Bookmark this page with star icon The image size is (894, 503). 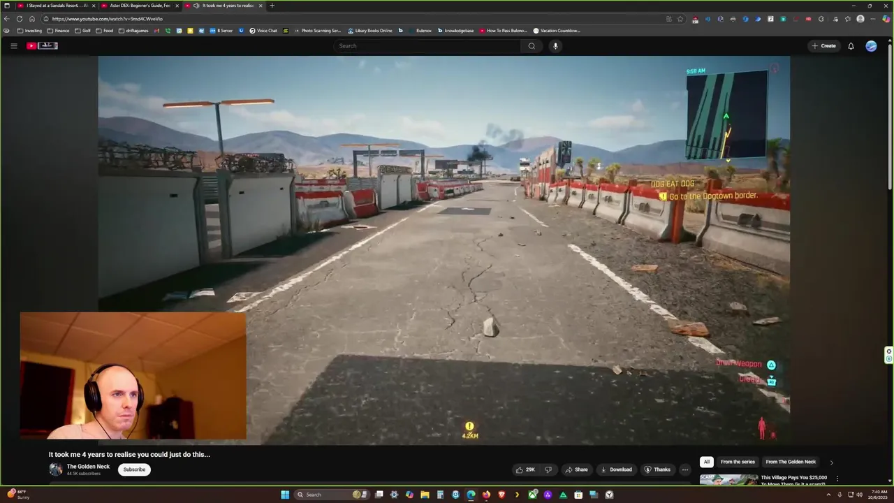click(x=680, y=19)
